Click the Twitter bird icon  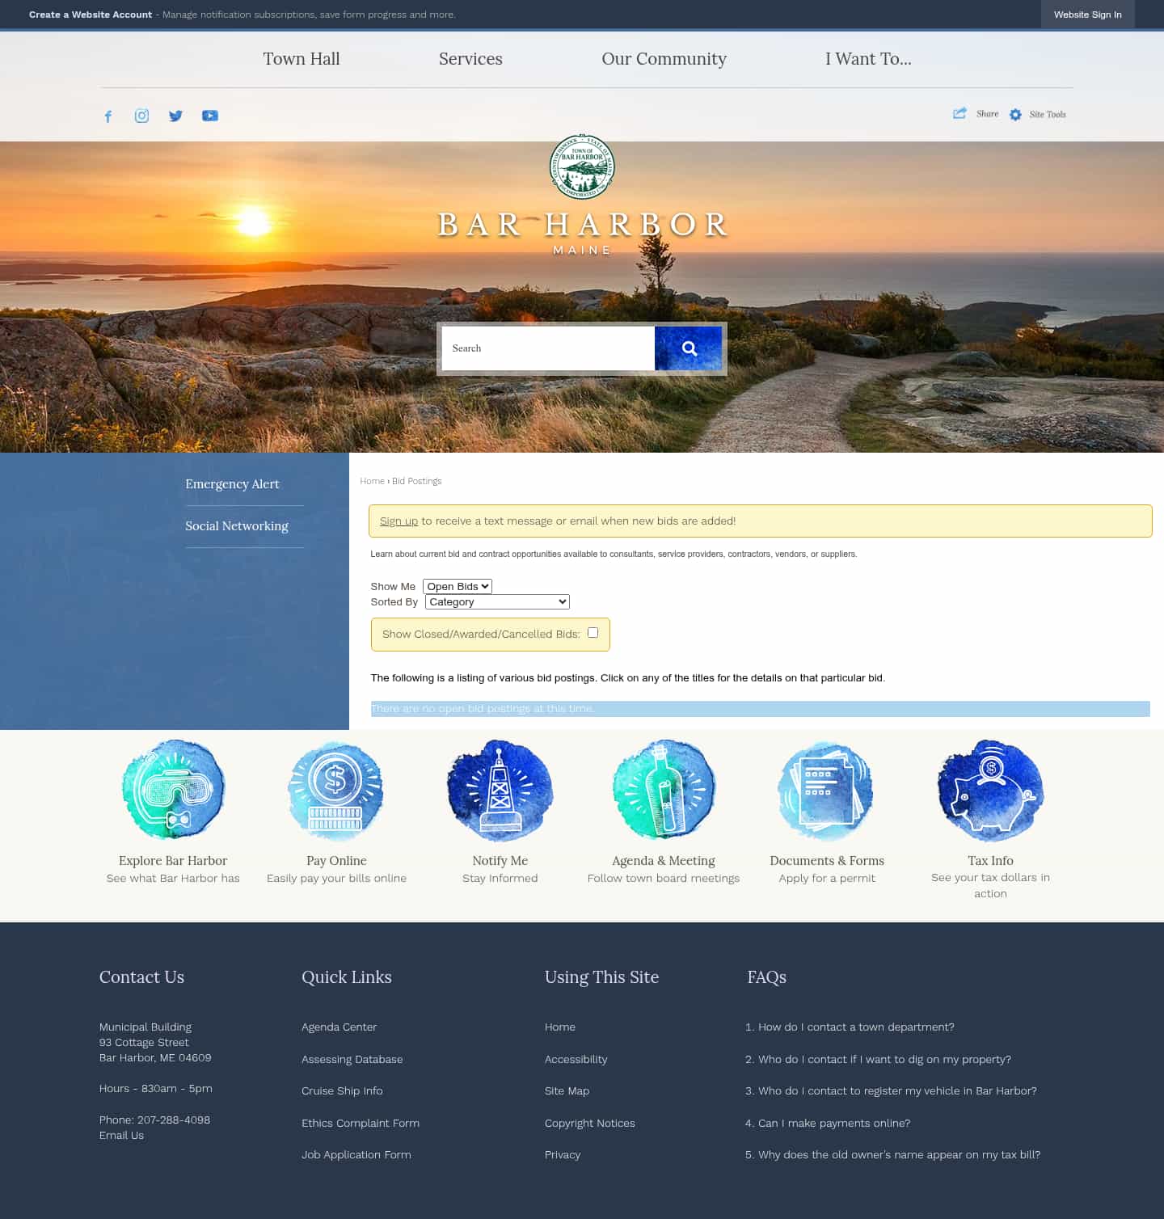coord(175,116)
